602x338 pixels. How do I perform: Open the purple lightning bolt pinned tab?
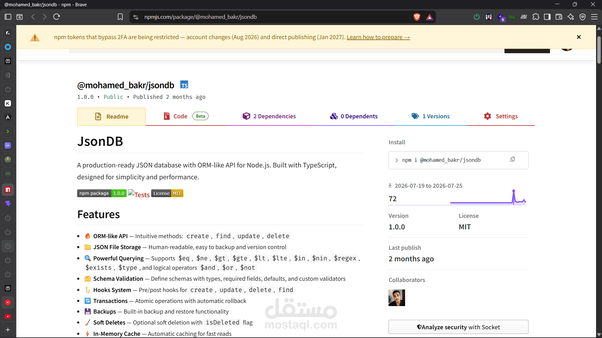[8, 204]
